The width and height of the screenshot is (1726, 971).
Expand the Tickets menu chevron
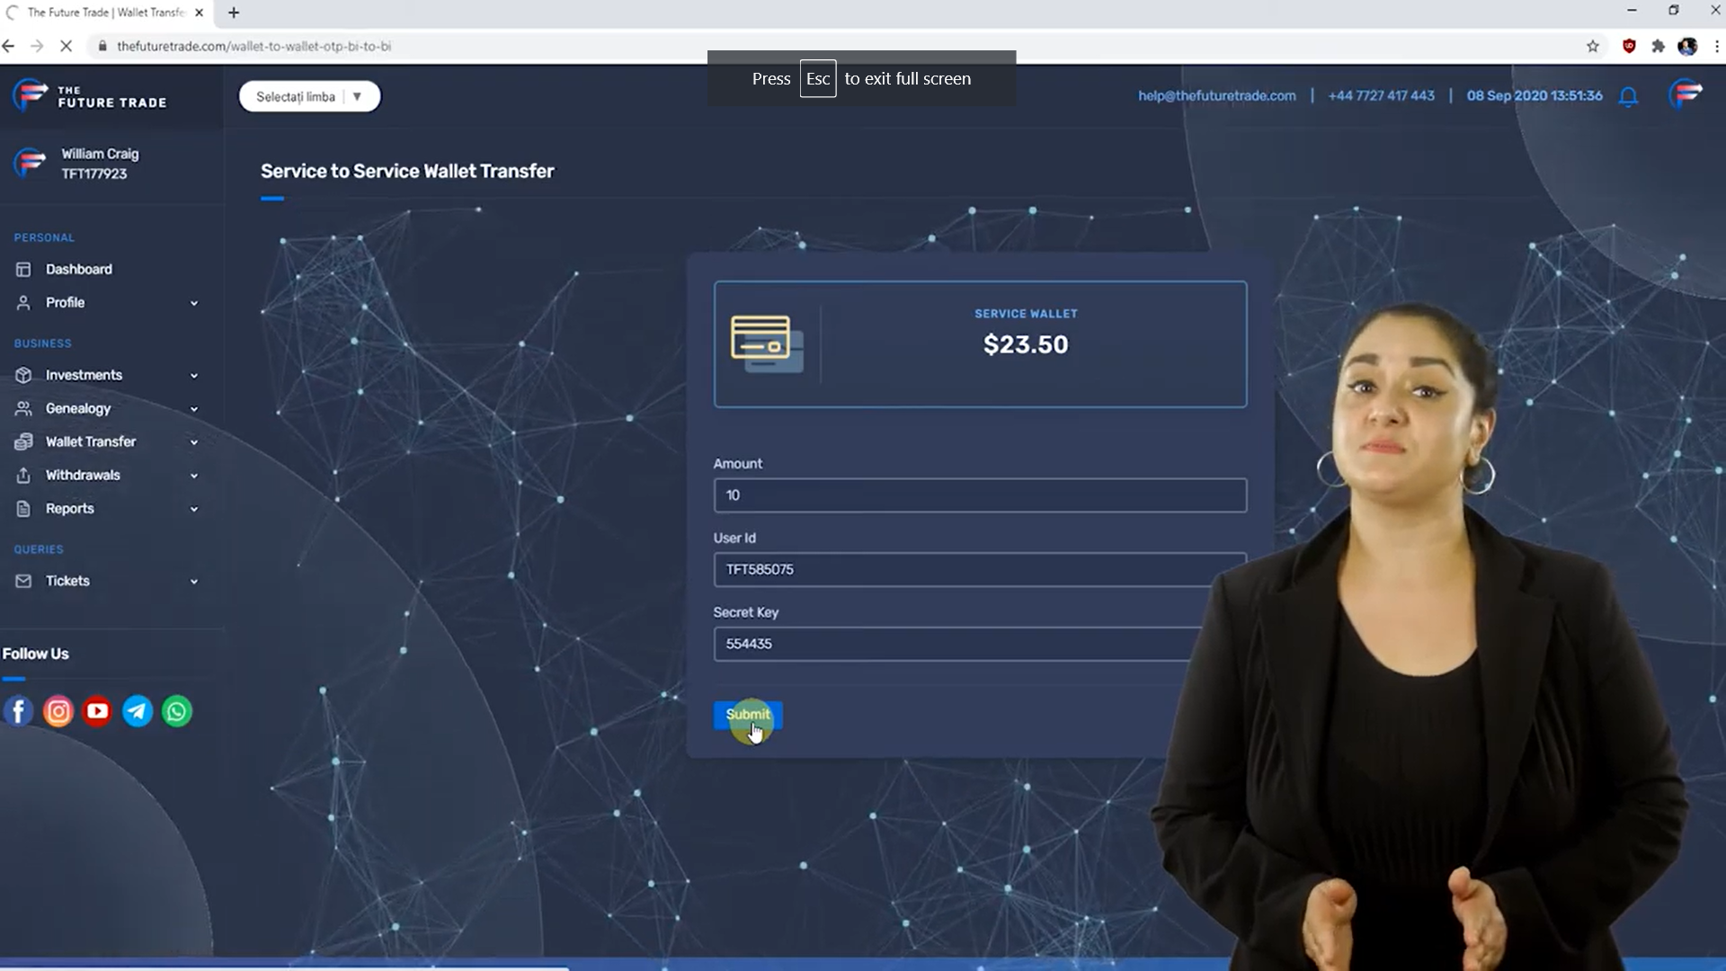[194, 582]
